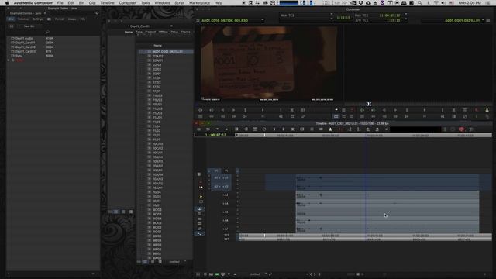Viewport: 496px width, 279px height.
Task: Switch to Volumes tab in Project window
Action: point(22,19)
